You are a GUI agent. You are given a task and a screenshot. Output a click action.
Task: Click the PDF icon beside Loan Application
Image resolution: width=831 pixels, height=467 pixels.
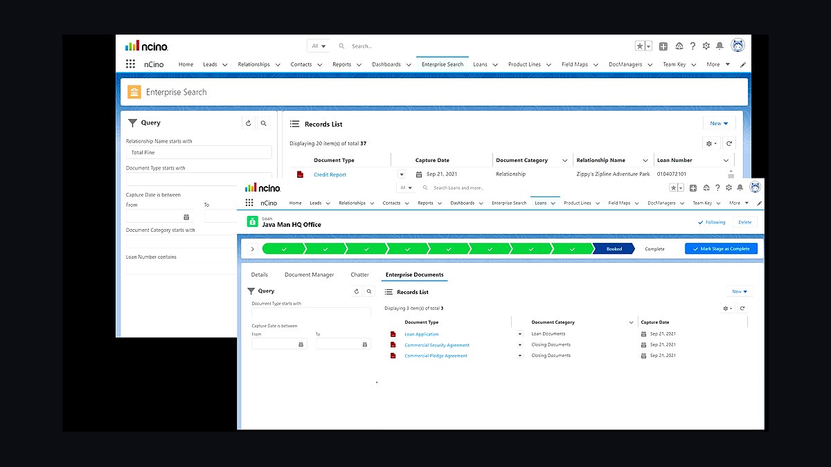[x=393, y=334]
